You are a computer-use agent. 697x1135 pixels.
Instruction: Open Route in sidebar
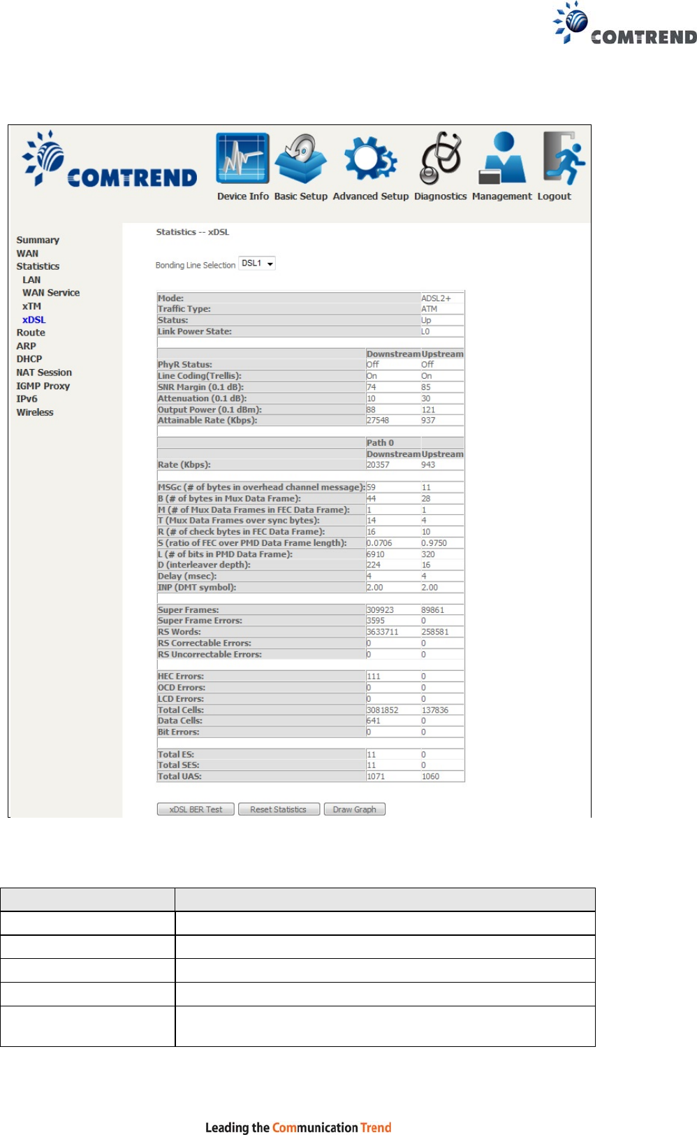point(31,333)
